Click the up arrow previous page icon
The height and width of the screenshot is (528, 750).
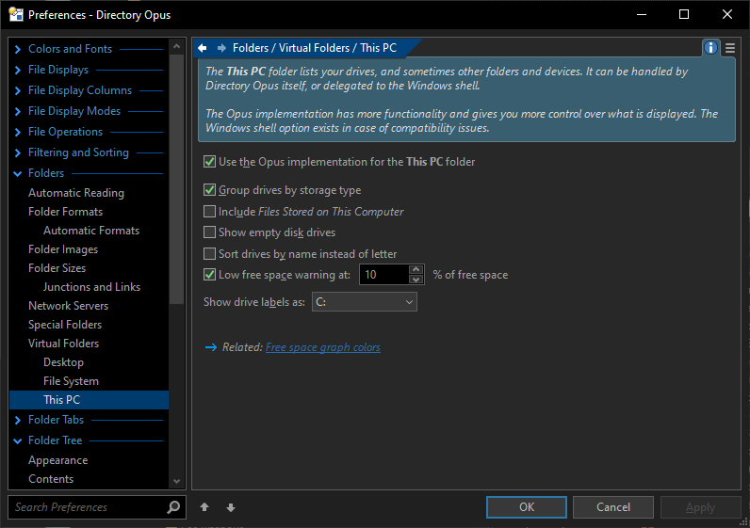(204, 507)
